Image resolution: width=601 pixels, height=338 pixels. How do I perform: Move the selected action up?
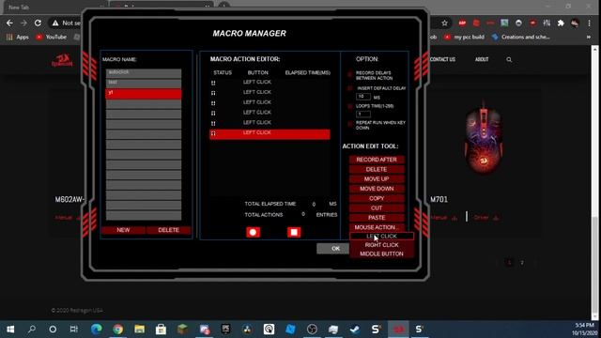[x=377, y=179]
